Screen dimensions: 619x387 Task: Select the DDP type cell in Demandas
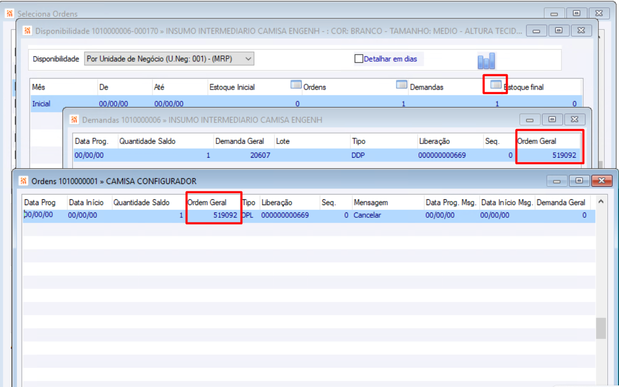[358, 155]
